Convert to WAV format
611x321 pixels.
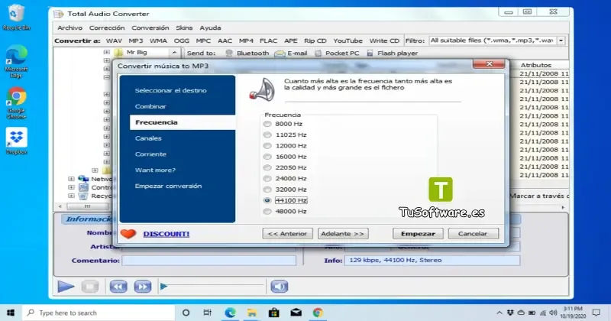(114, 41)
